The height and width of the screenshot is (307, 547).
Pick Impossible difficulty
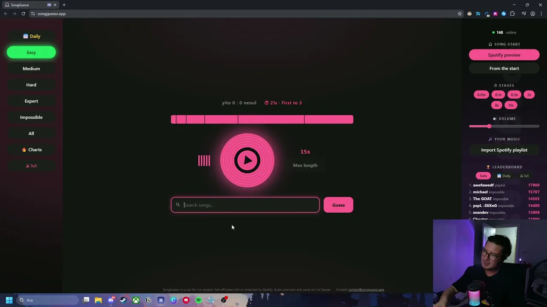coord(31,117)
